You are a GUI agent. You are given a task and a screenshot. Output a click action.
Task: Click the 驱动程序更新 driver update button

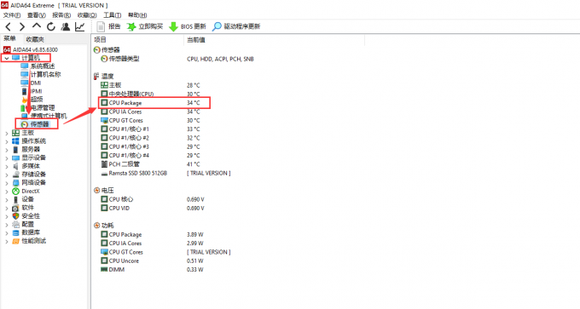pos(236,26)
